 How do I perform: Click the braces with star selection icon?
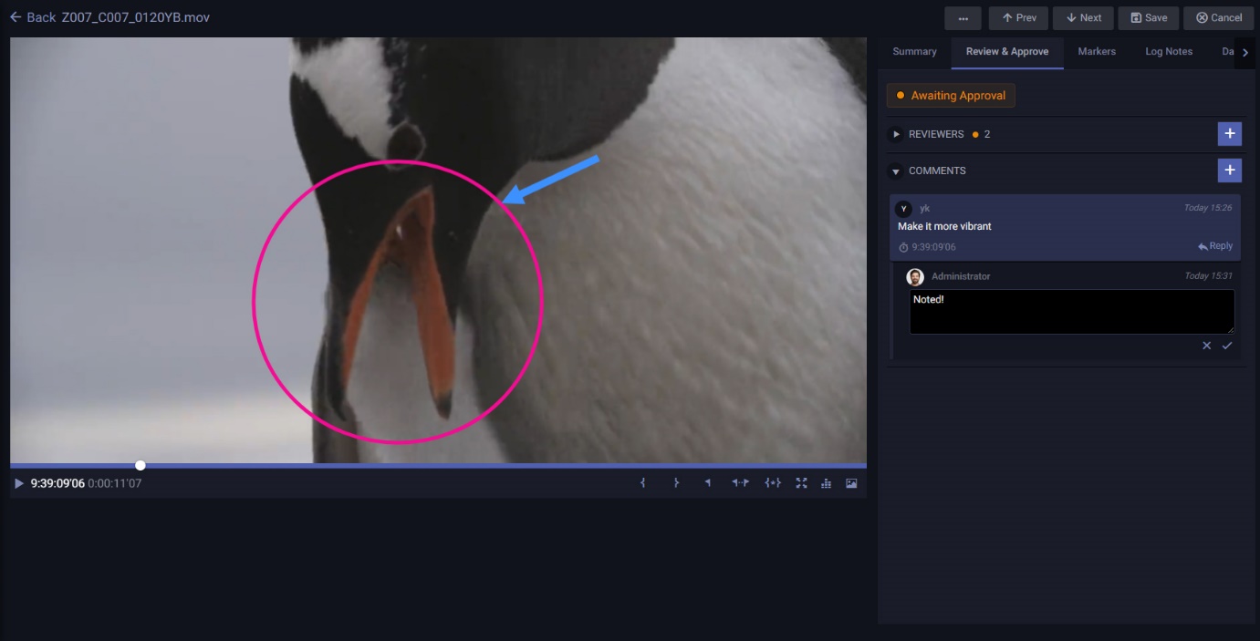point(773,483)
